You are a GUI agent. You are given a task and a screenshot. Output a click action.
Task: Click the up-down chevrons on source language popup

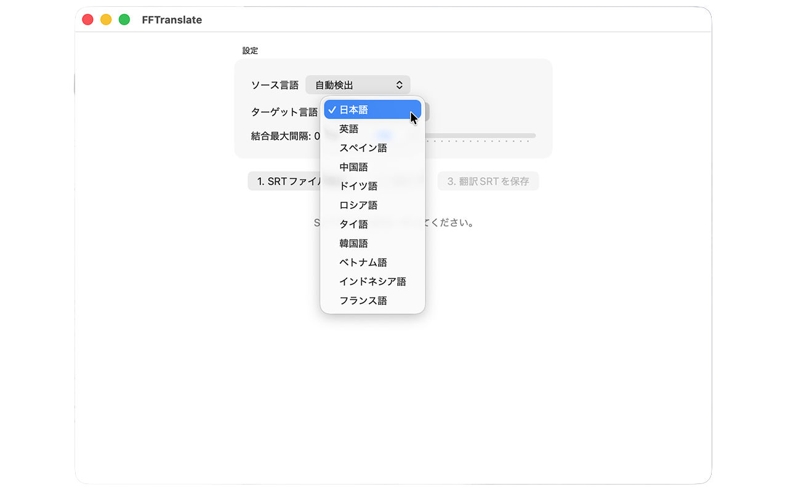point(399,85)
